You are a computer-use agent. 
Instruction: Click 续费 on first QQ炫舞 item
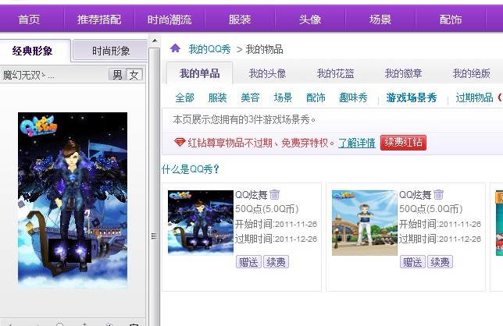pos(276,262)
